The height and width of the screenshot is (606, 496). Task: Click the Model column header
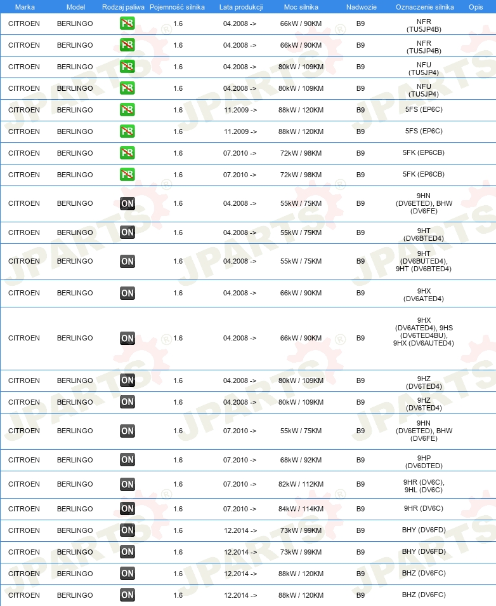[75, 7]
